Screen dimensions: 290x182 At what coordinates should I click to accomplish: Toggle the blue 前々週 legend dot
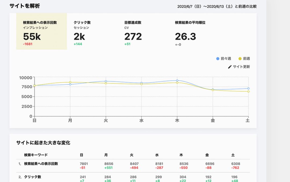tap(218, 59)
